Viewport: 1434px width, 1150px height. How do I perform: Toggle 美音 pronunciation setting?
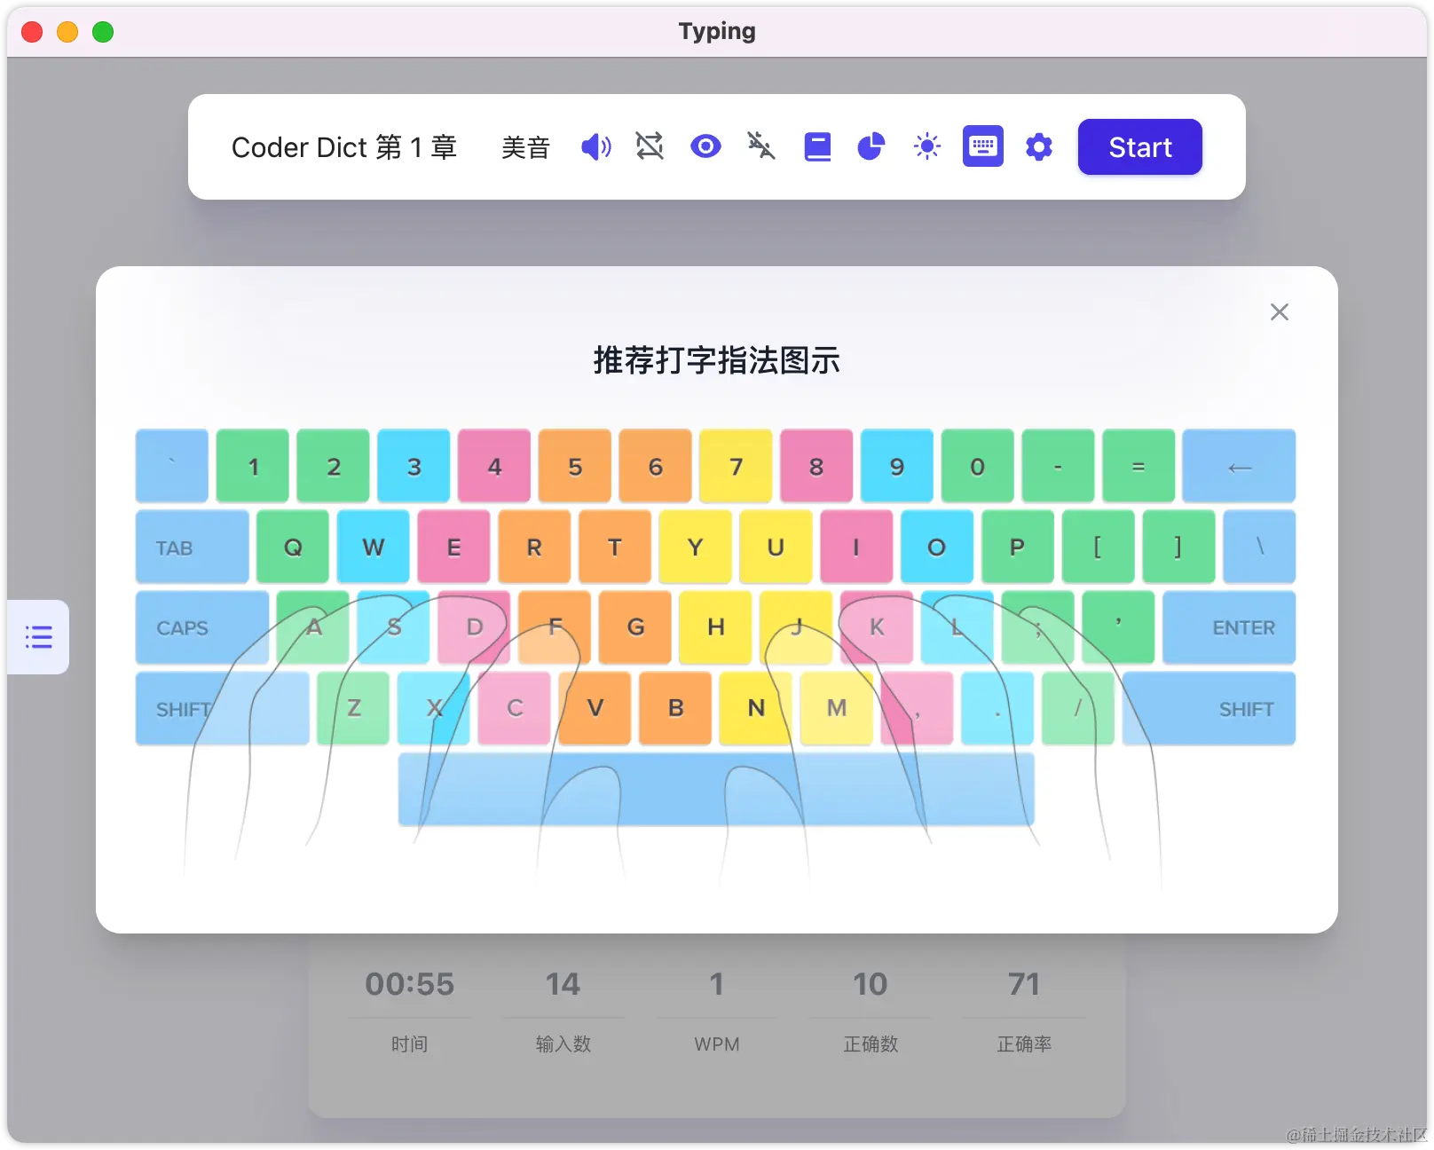(x=525, y=147)
